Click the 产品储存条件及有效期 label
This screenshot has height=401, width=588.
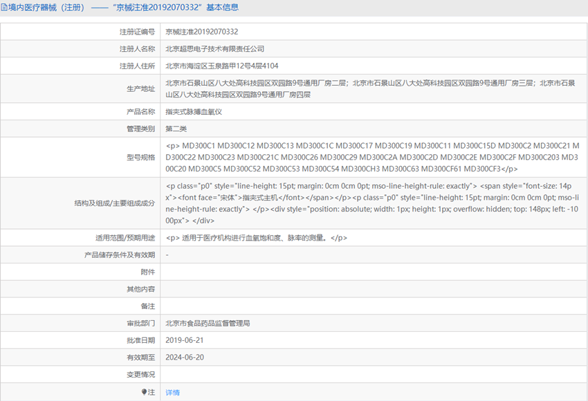coord(120,255)
